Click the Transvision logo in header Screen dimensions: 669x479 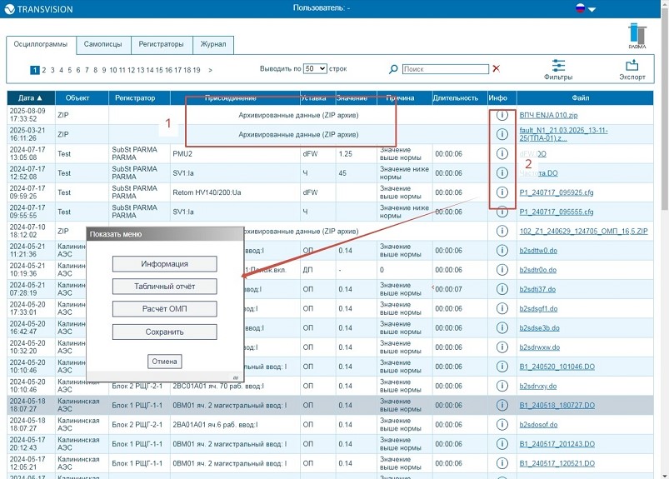pyautogui.click(x=39, y=9)
